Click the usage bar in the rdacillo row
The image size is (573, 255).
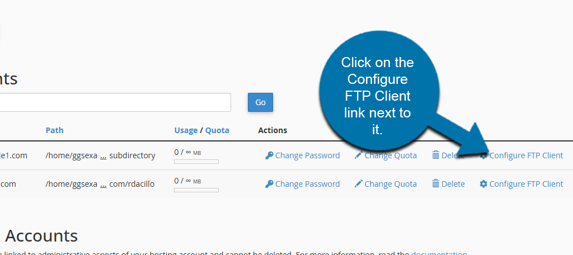[x=196, y=190]
